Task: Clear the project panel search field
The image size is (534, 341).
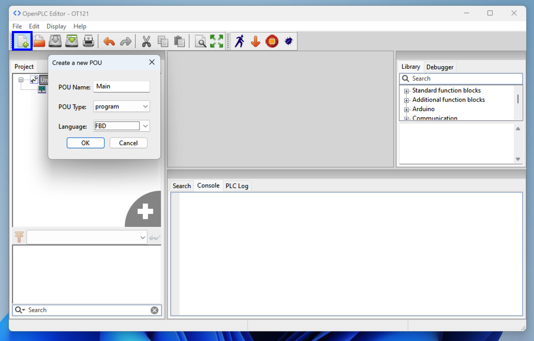Action: coord(155,310)
